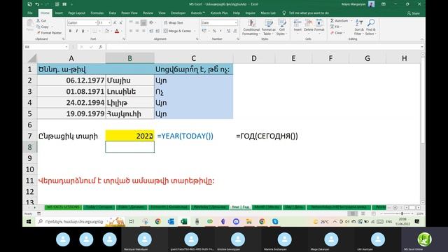Screen dimensions: 448x252
Task: Click the red Font Color icon
Action: pos(117,31)
